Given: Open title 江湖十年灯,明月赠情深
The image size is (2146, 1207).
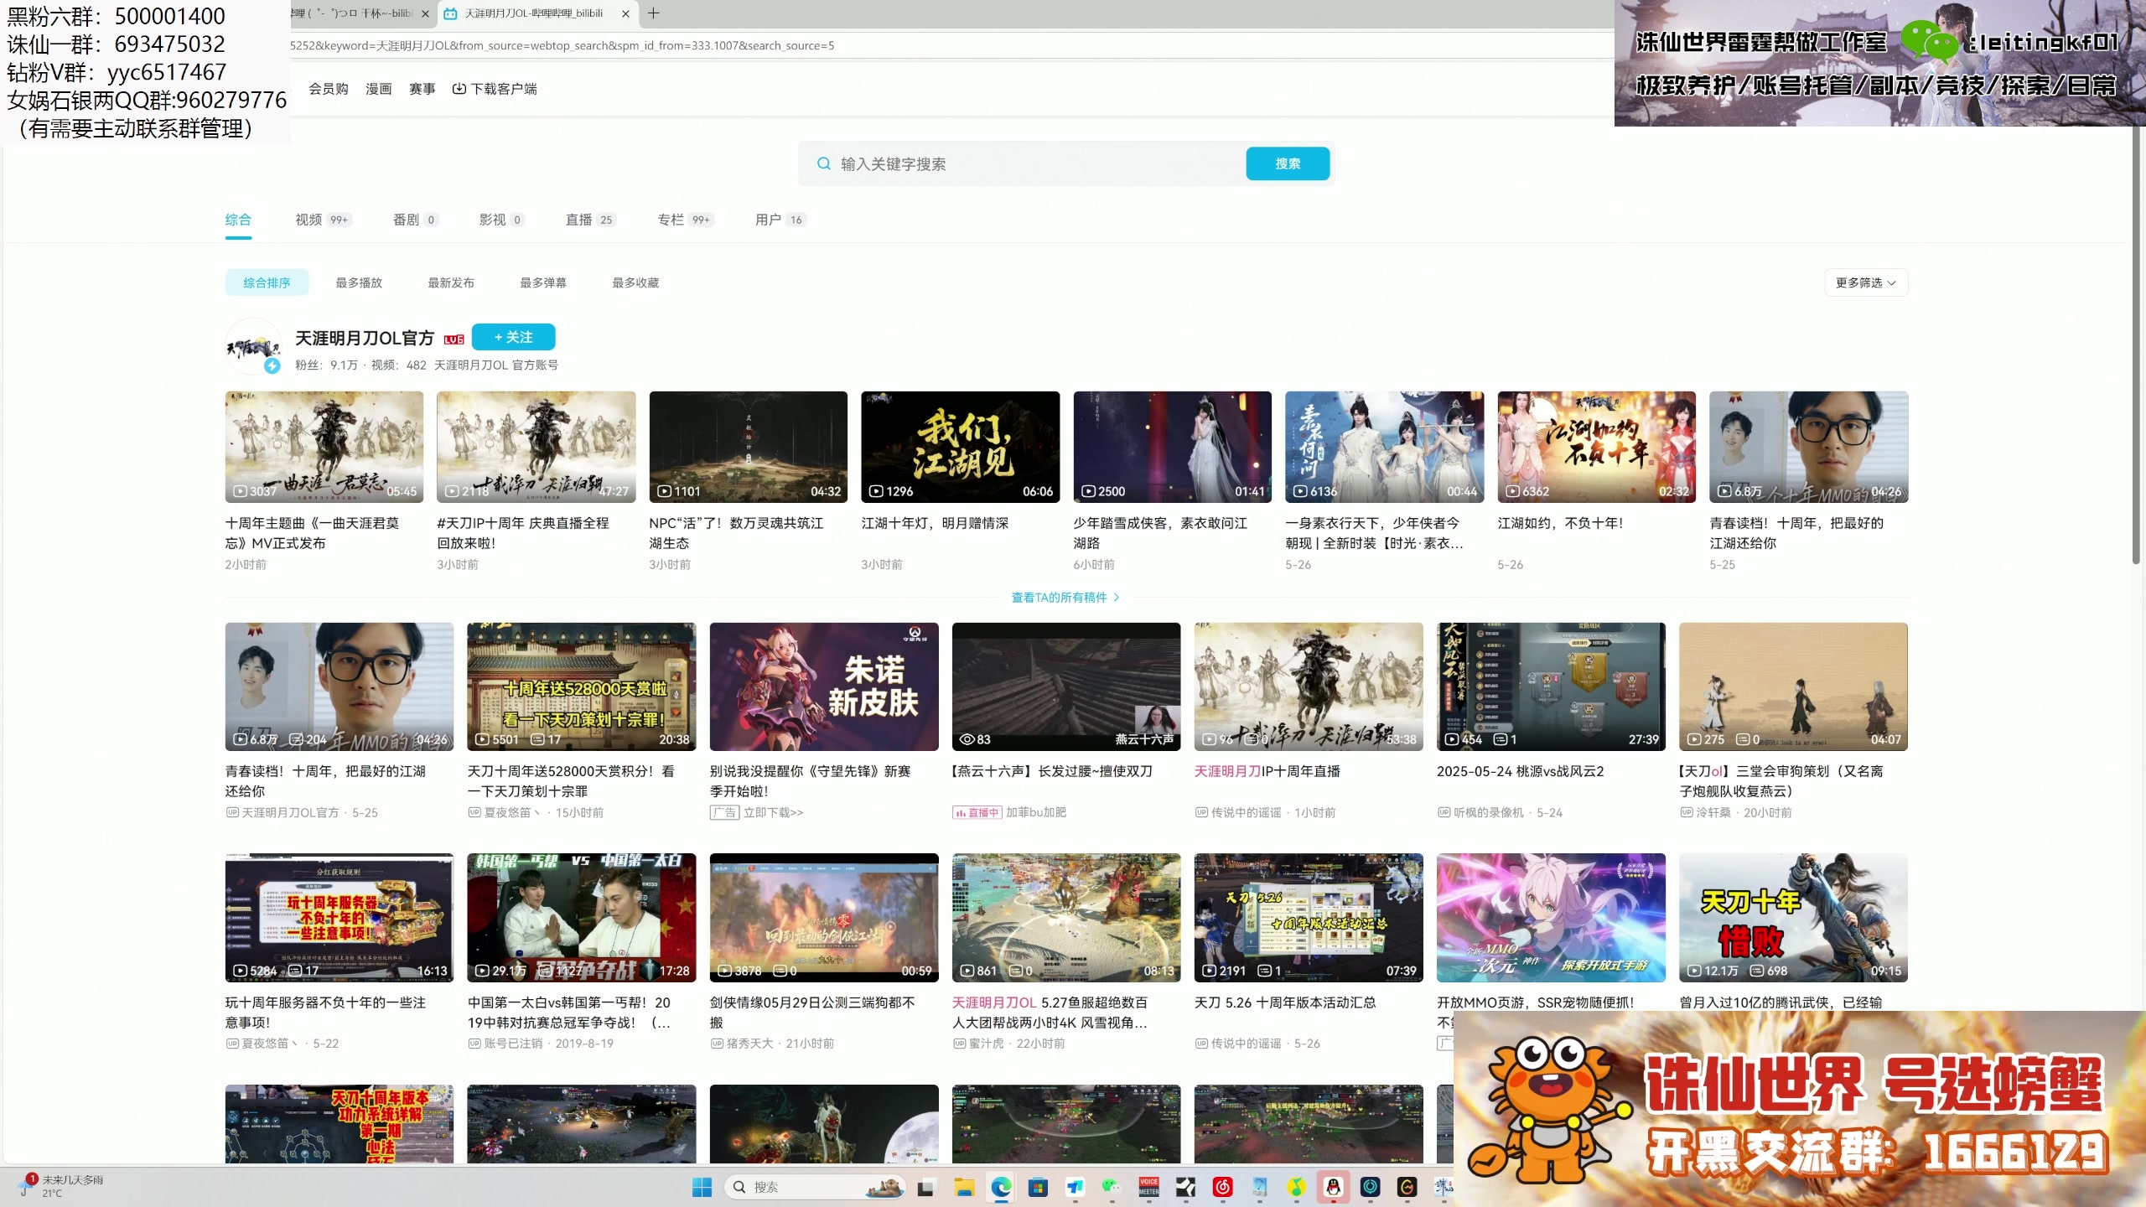Looking at the screenshot, I should [x=936, y=523].
